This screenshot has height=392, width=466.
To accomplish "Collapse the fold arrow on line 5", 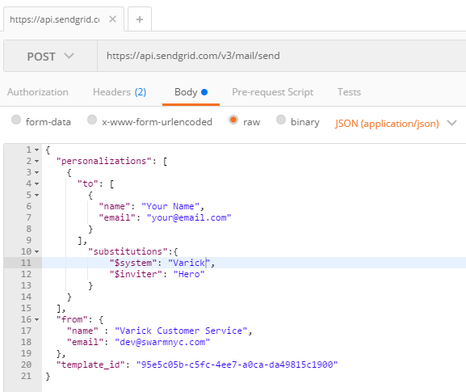I will tap(36, 195).
